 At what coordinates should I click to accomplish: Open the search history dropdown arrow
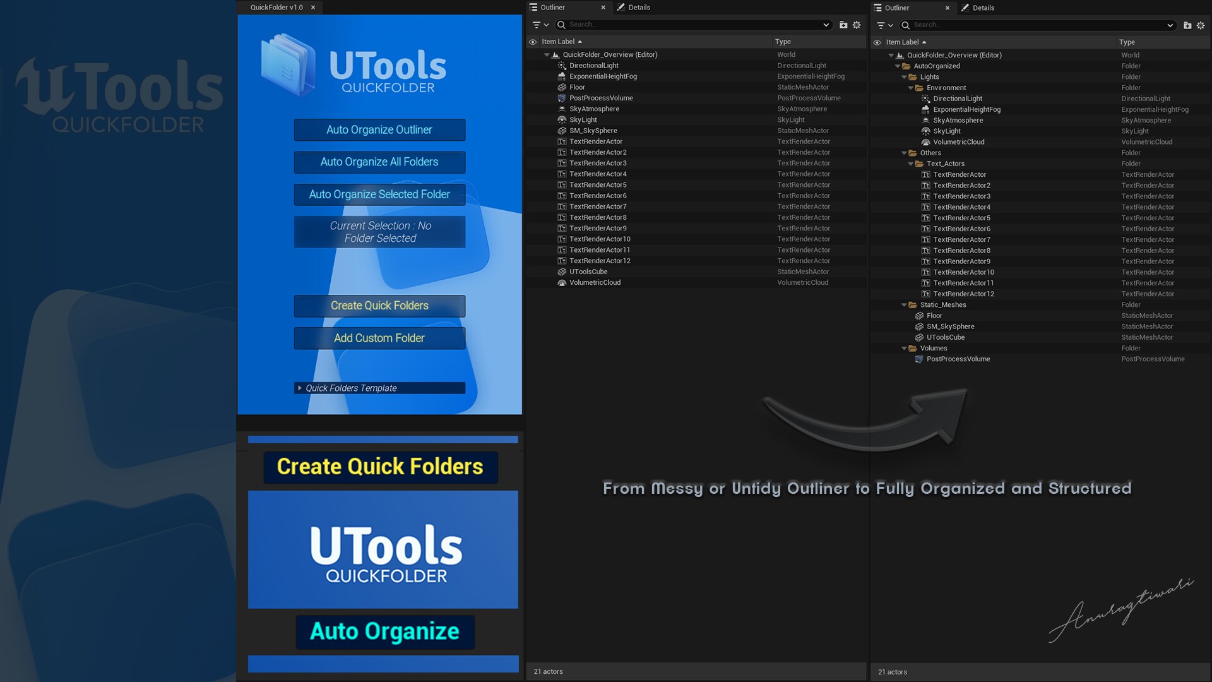point(827,25)
